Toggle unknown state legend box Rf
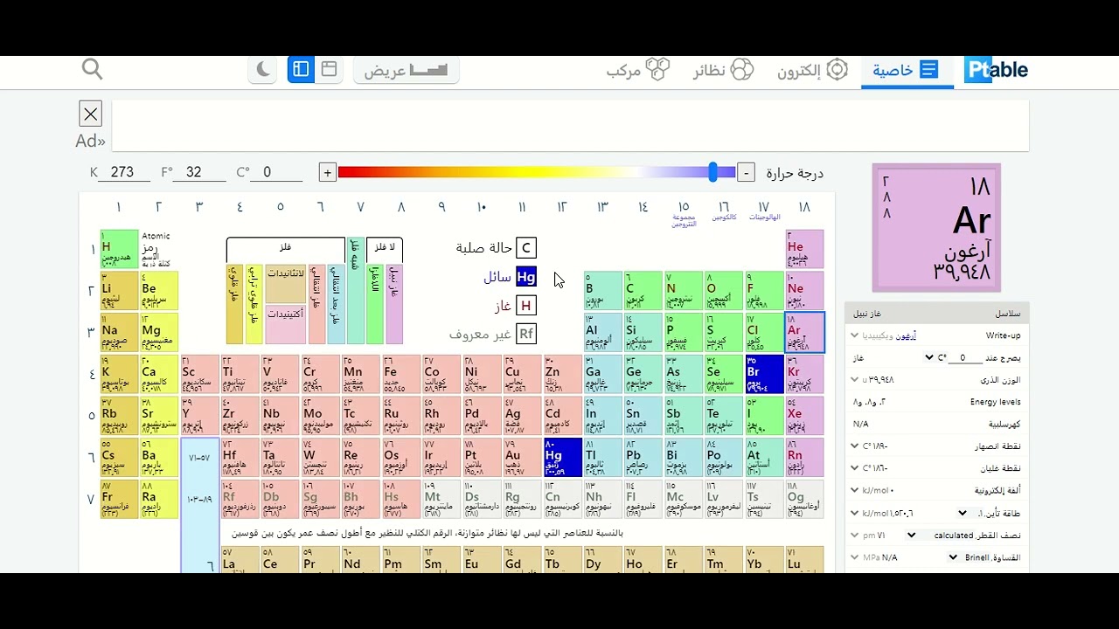The image size is (1119, 629). [525, 334]
